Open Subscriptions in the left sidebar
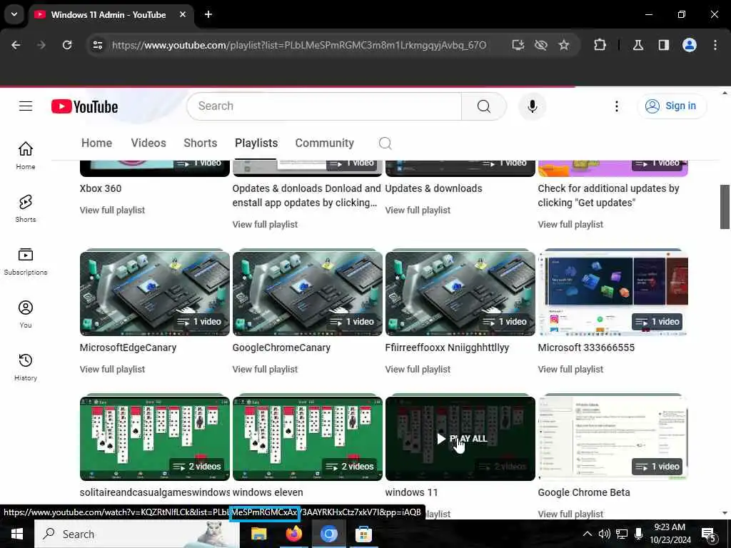The image size is (731, 548). (x=26, y=261)
